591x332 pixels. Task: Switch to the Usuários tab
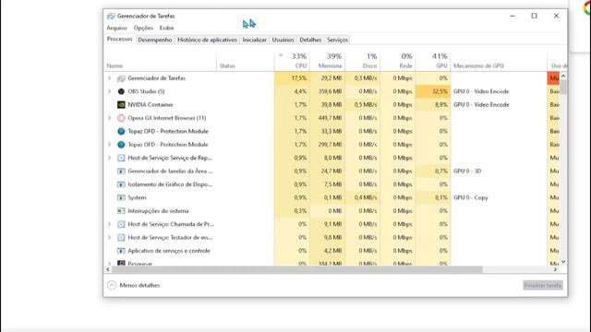pos(283,40)
